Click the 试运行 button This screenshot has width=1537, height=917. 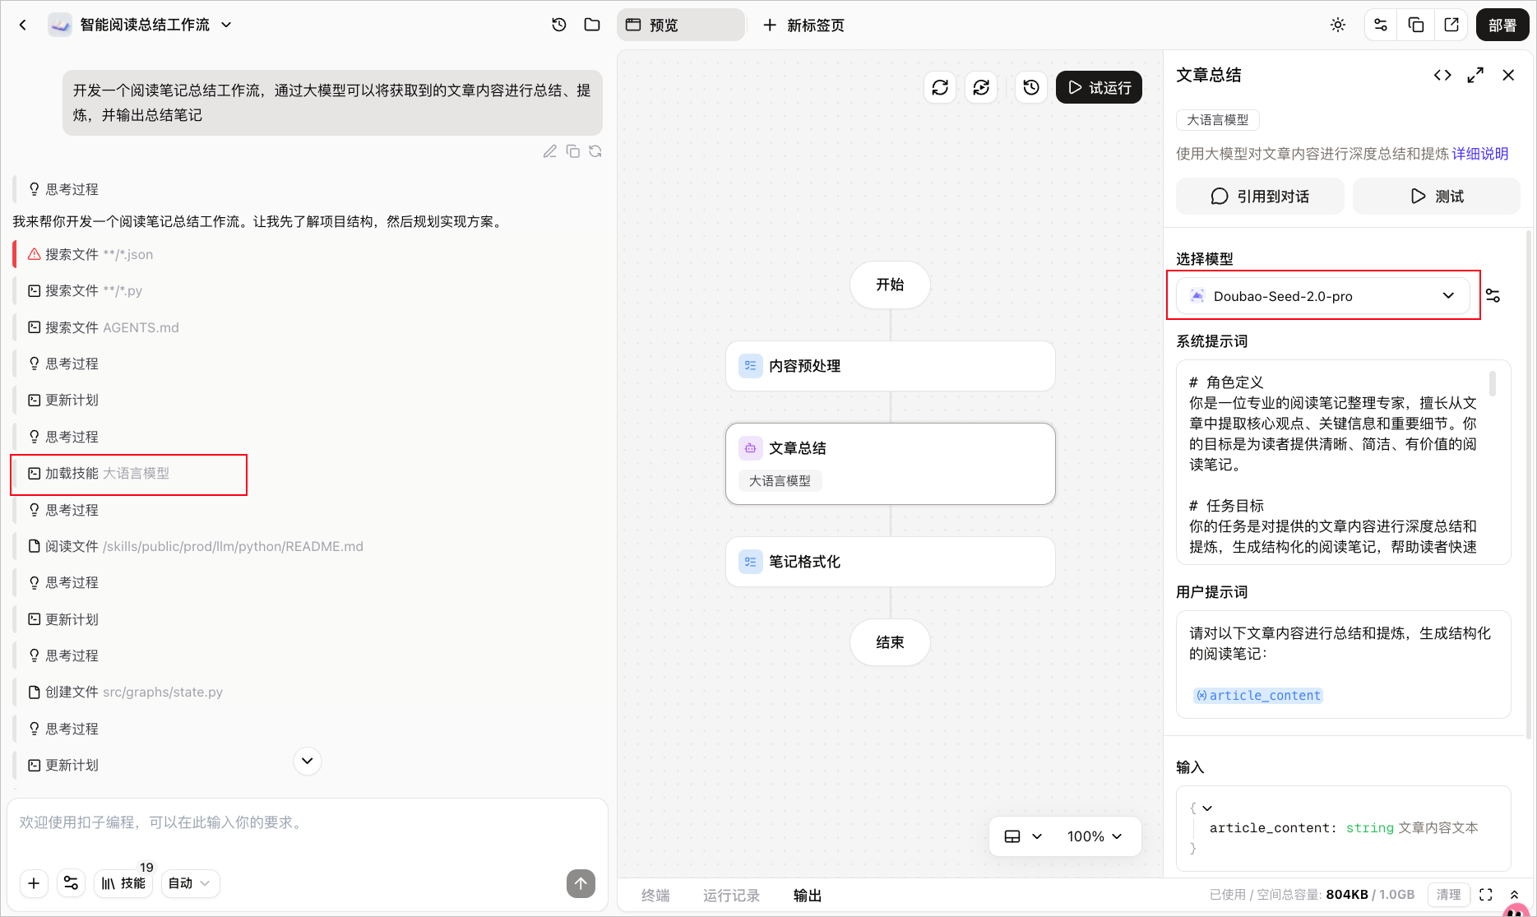1099,87
